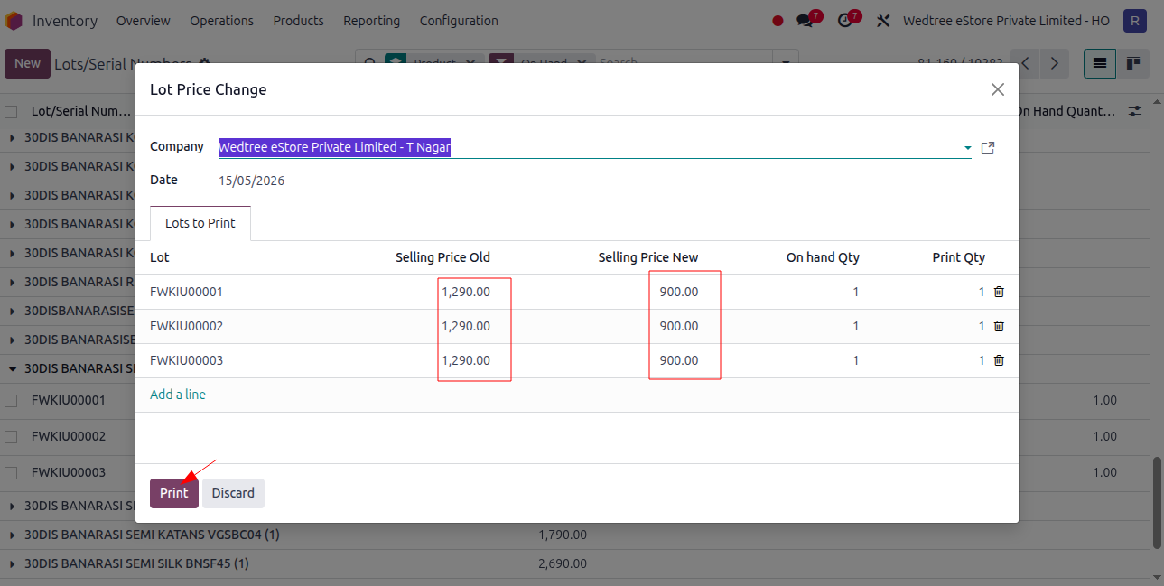This screenshot has width=1164, height=586.
Task: Click the Print button
Action: [x=173, y=493]
